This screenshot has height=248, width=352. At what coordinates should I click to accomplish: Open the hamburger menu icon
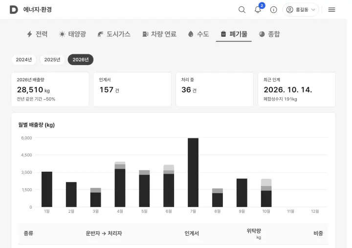click(x=331, y=10)
